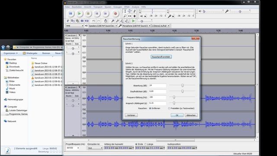This screenshot has height=156, width=277.
Task: Select the Time Shift tool
Action: 130,16
